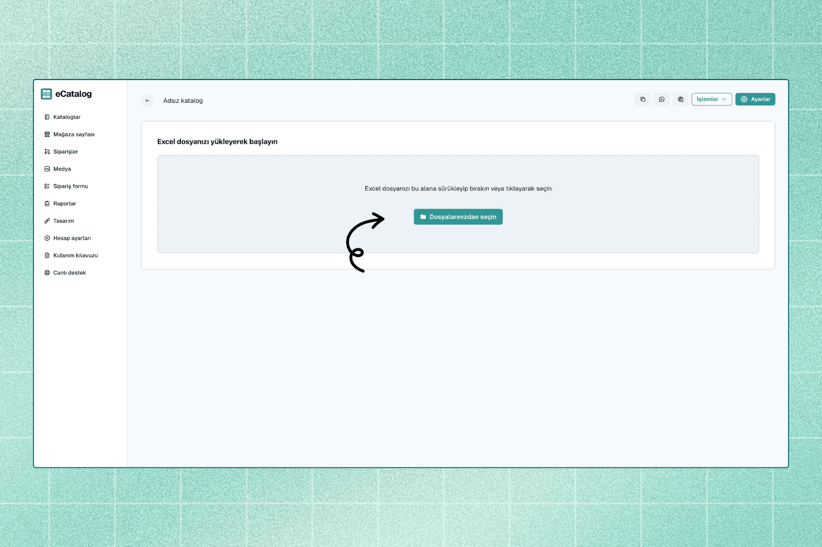Expand the İşlemler dropdown

(x=712, y=100)
